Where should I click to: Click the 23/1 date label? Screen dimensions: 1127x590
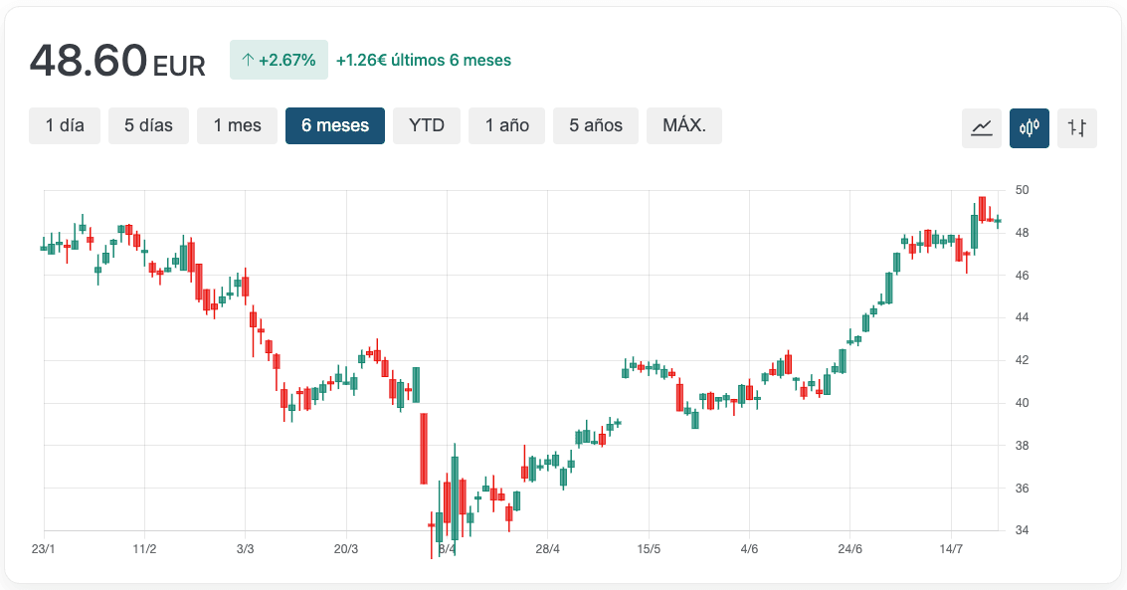tap(42, 549)
